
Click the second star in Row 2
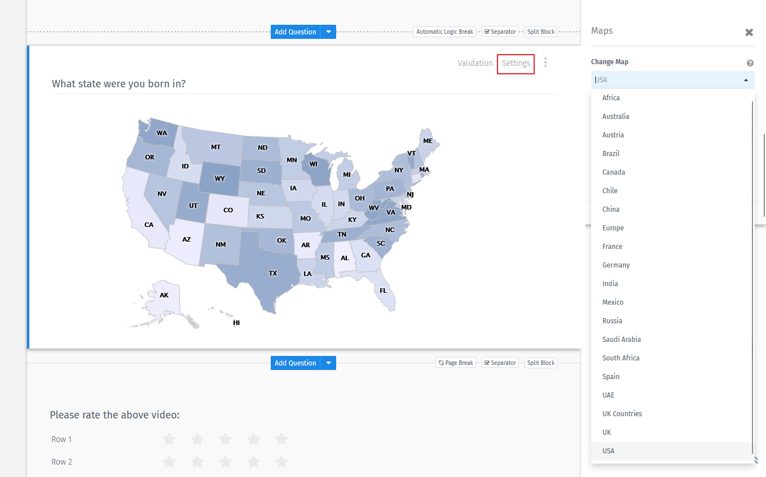coord(197,462)
